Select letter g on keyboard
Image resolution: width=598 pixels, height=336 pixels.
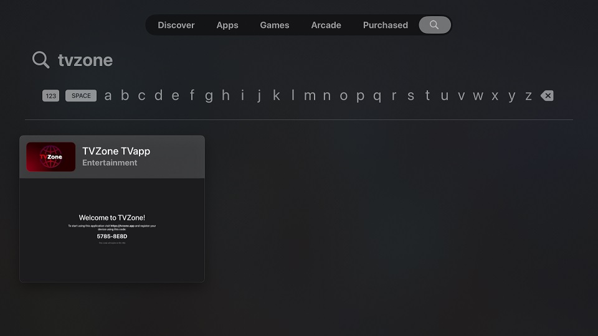point(209,96)
